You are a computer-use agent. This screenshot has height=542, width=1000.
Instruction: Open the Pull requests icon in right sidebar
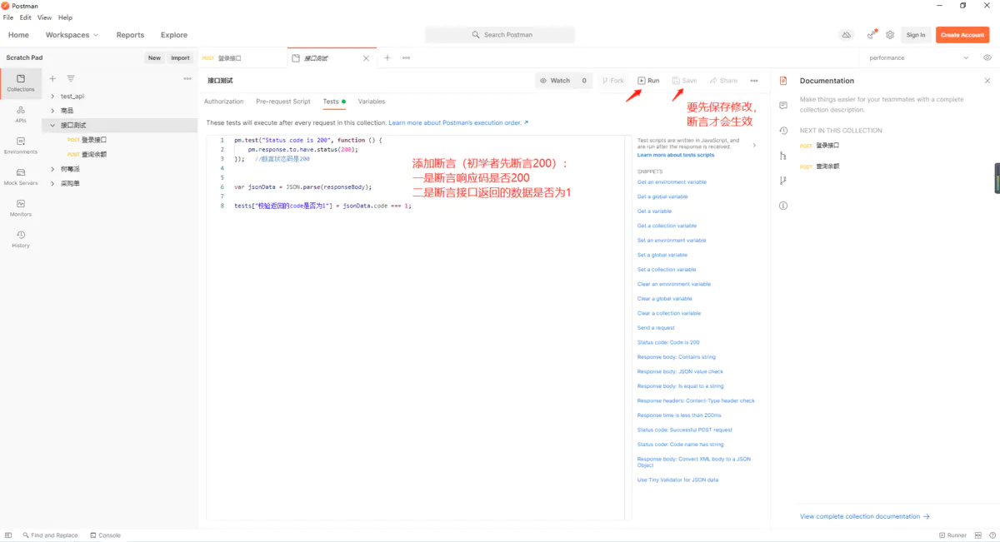point(783,181)
